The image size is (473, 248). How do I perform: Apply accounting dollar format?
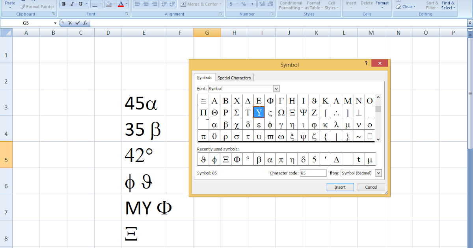231,4
